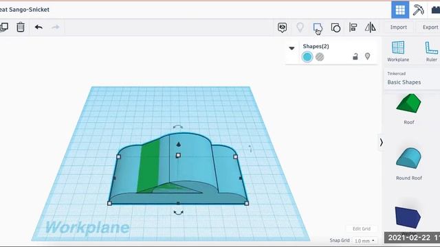Viewport: 440px width, 247px height.
Task: Click the Round Roof label
Action: pyautogui.click(x=409, y=178)
